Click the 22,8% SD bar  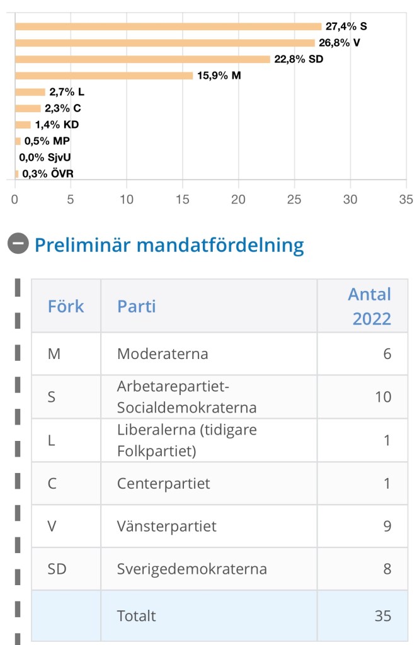(143, 59)
